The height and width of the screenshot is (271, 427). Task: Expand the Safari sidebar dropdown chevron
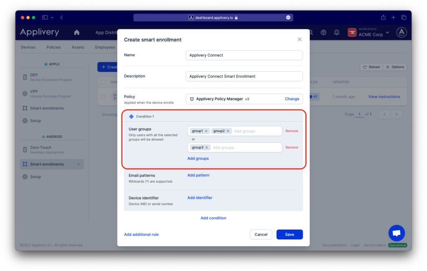pyautogui.click(x=52, y=17)
